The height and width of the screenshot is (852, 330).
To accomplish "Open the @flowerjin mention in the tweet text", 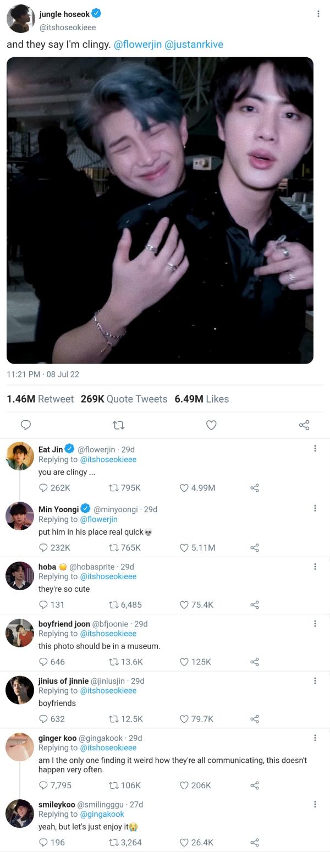I will pyautogui.click(x=137, y=45).
